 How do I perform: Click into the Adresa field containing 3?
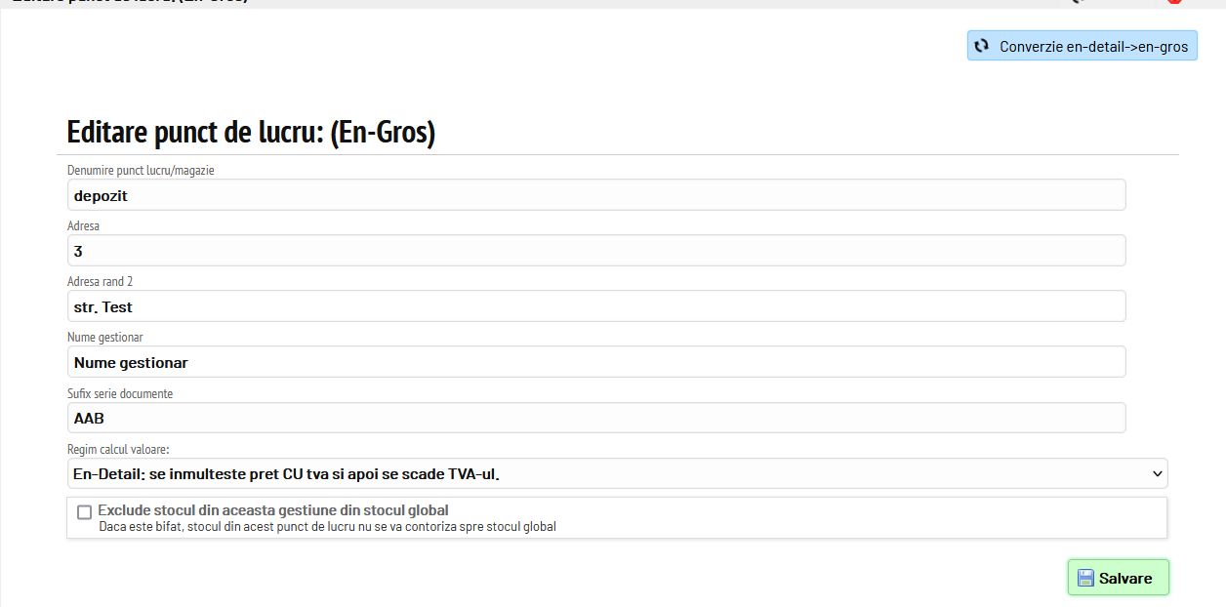click(595, 251)
